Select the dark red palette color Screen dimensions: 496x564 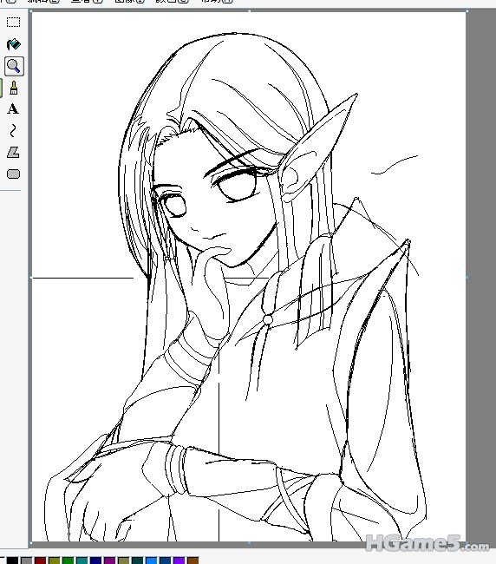(41, 561)
